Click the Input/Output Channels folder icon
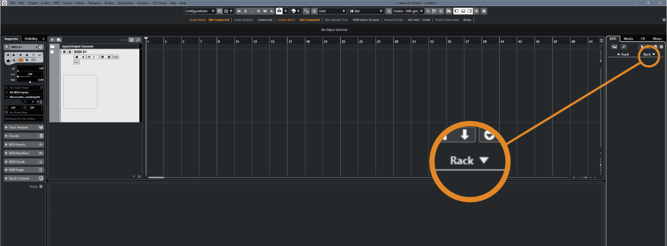This screenshot has height=246, width=667. 52,46
